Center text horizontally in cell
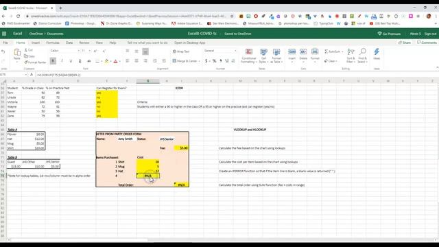Image resolution: width=439 pixels, height=247 pixels. [137, 61]
